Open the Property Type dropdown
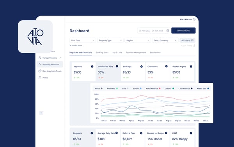 point(110,40)
